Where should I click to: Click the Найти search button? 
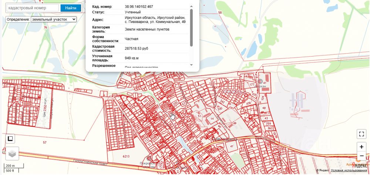point(71,8)
